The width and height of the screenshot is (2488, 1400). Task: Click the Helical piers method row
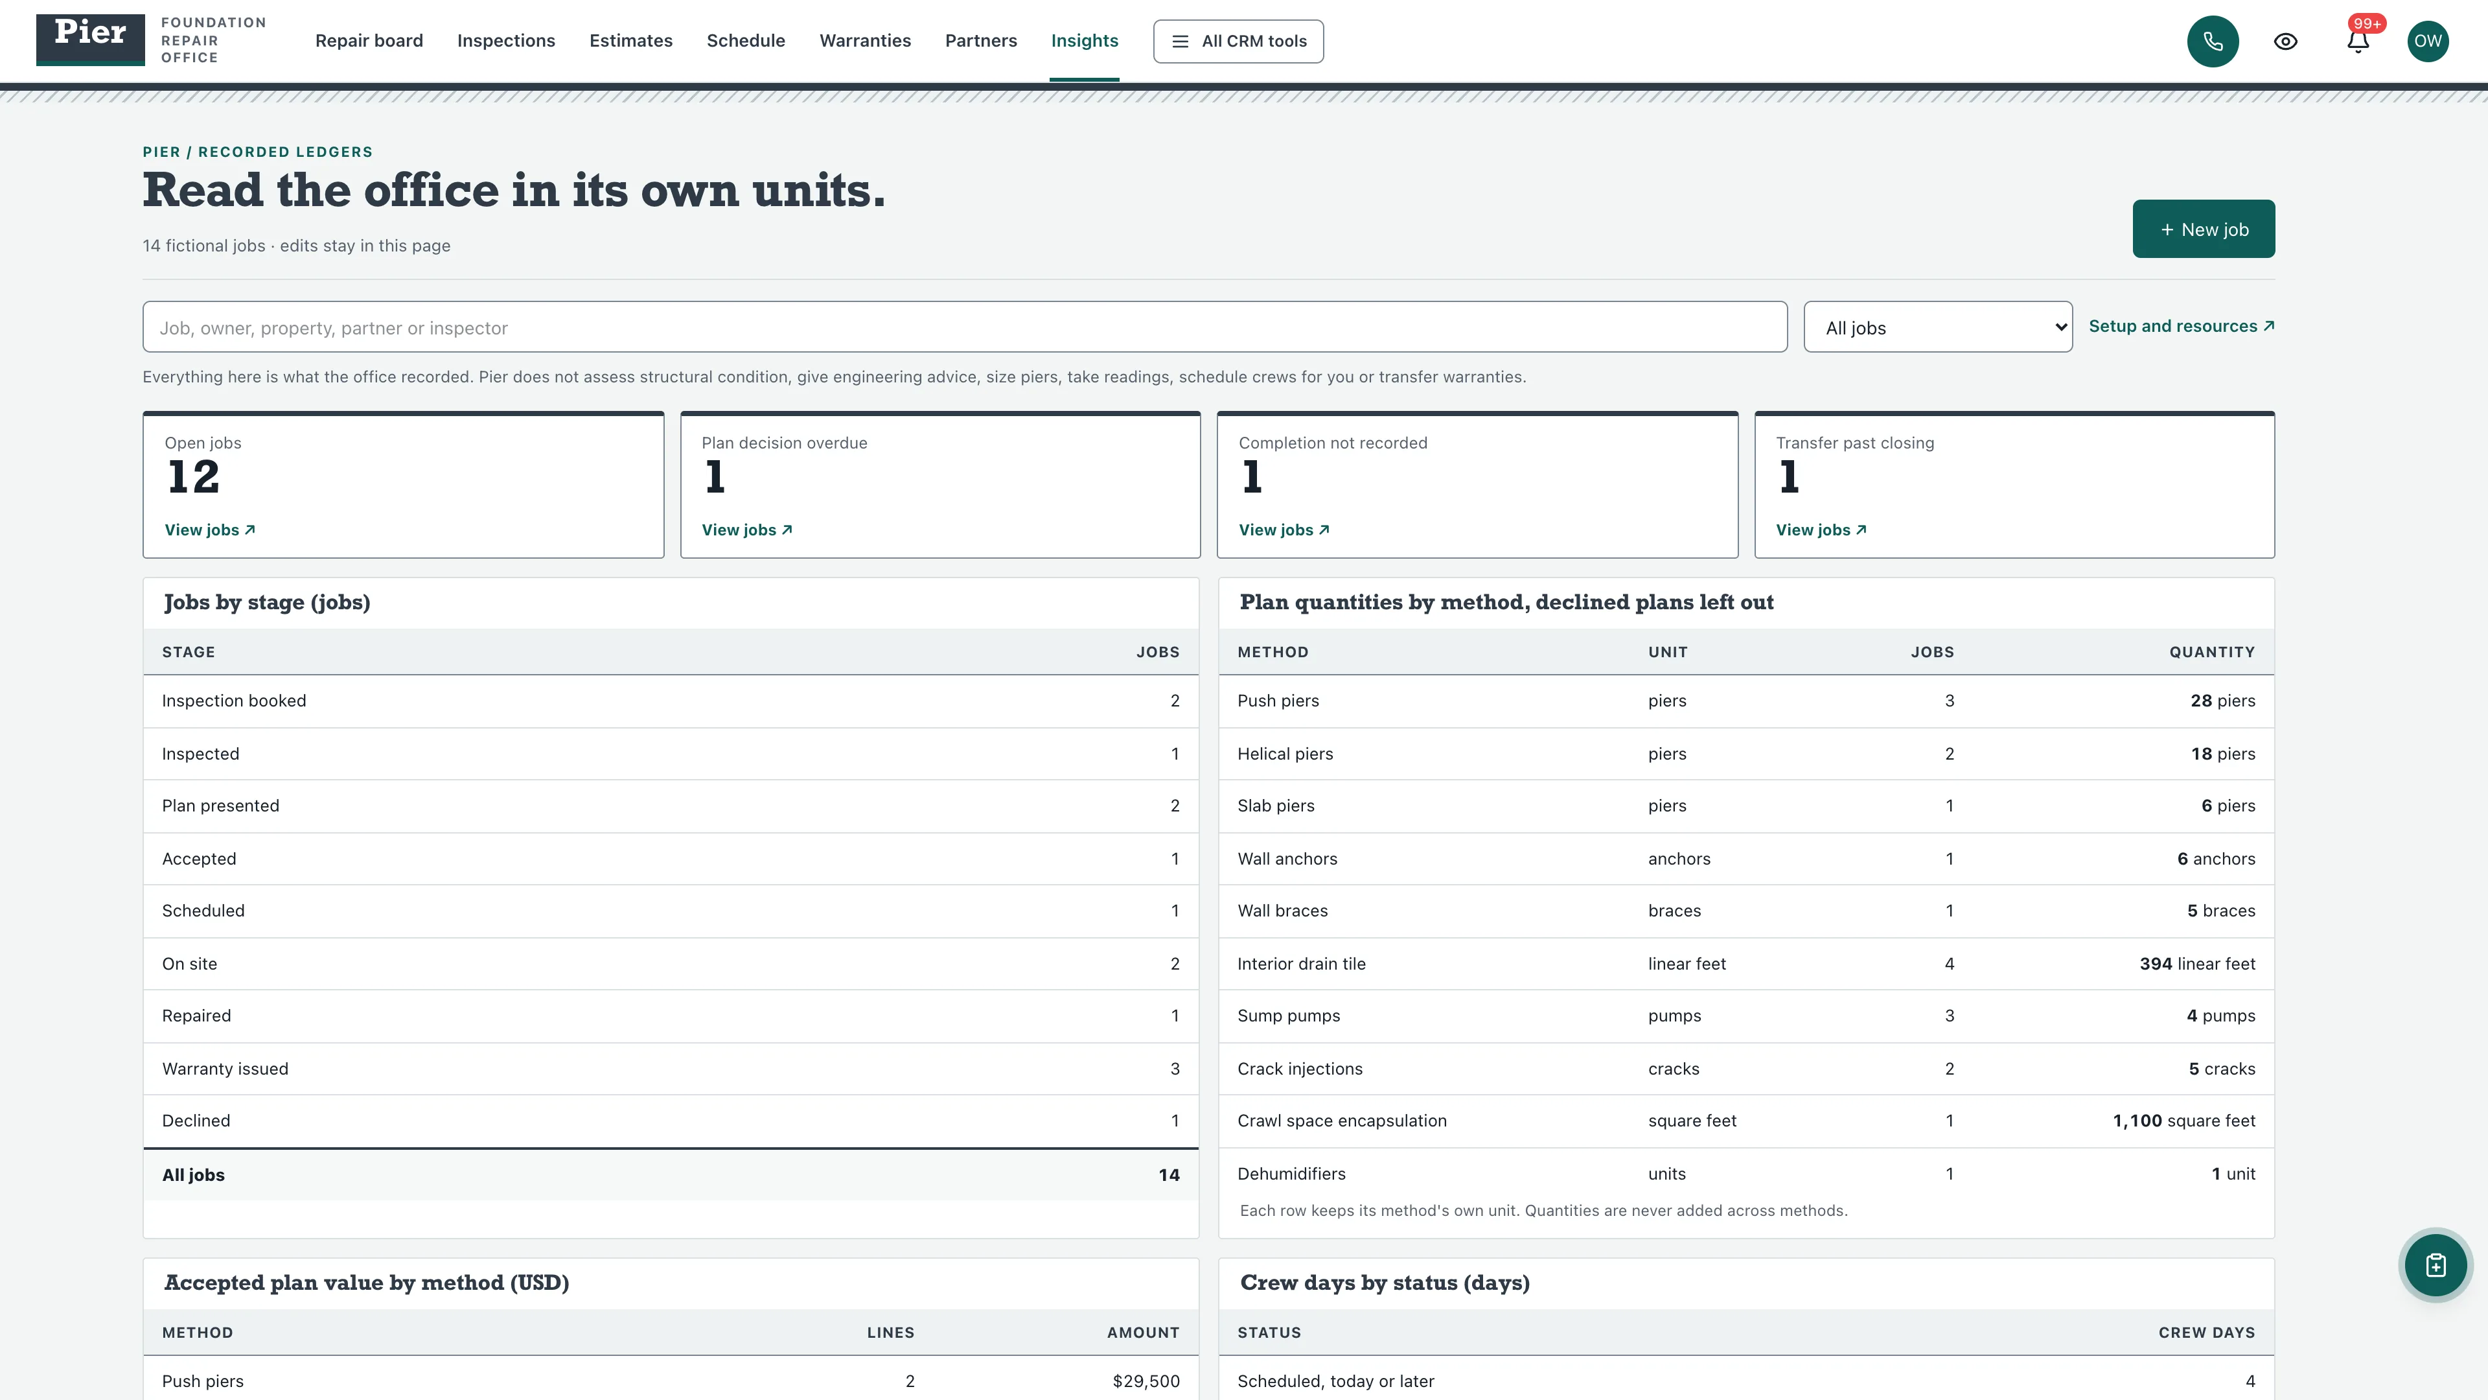(x=1746, y=754)
